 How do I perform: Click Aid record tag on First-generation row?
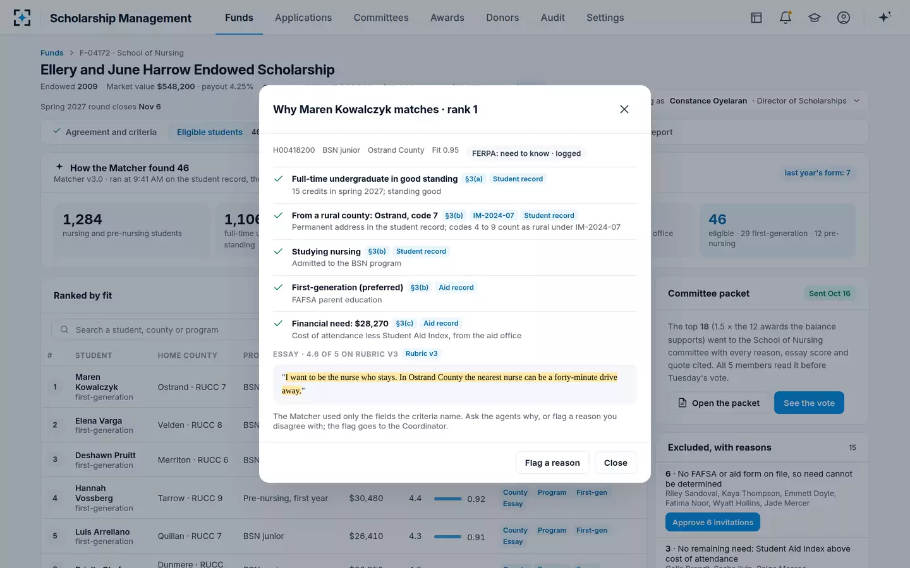456,287
